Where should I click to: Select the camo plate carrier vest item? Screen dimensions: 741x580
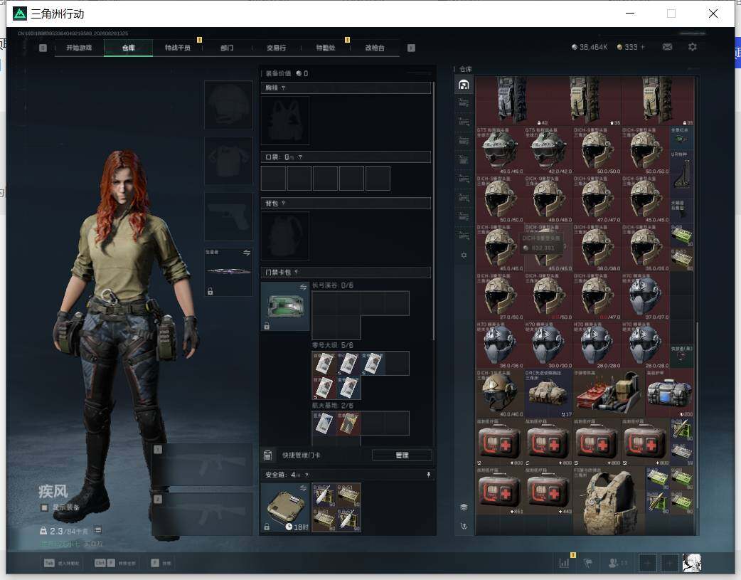click(609, 502)
